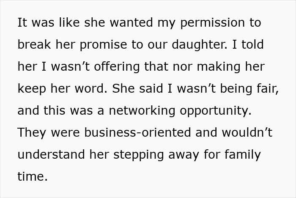Click the word "networking"

point(142,111)
